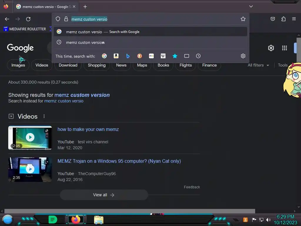The height and width of the screenshot is (226, 301).
Task: Bookmark this page with the star icon
Action: pos(243,19)
